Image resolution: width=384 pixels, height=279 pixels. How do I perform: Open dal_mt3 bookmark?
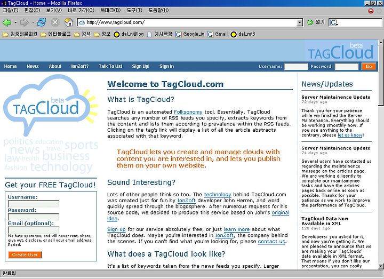coord(243,34)
